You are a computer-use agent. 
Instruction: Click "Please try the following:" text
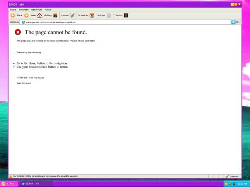[29, 52]
